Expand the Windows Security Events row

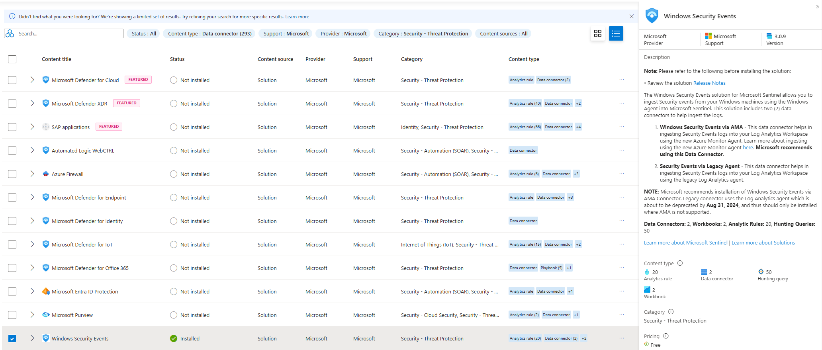[x=32, y=338]
